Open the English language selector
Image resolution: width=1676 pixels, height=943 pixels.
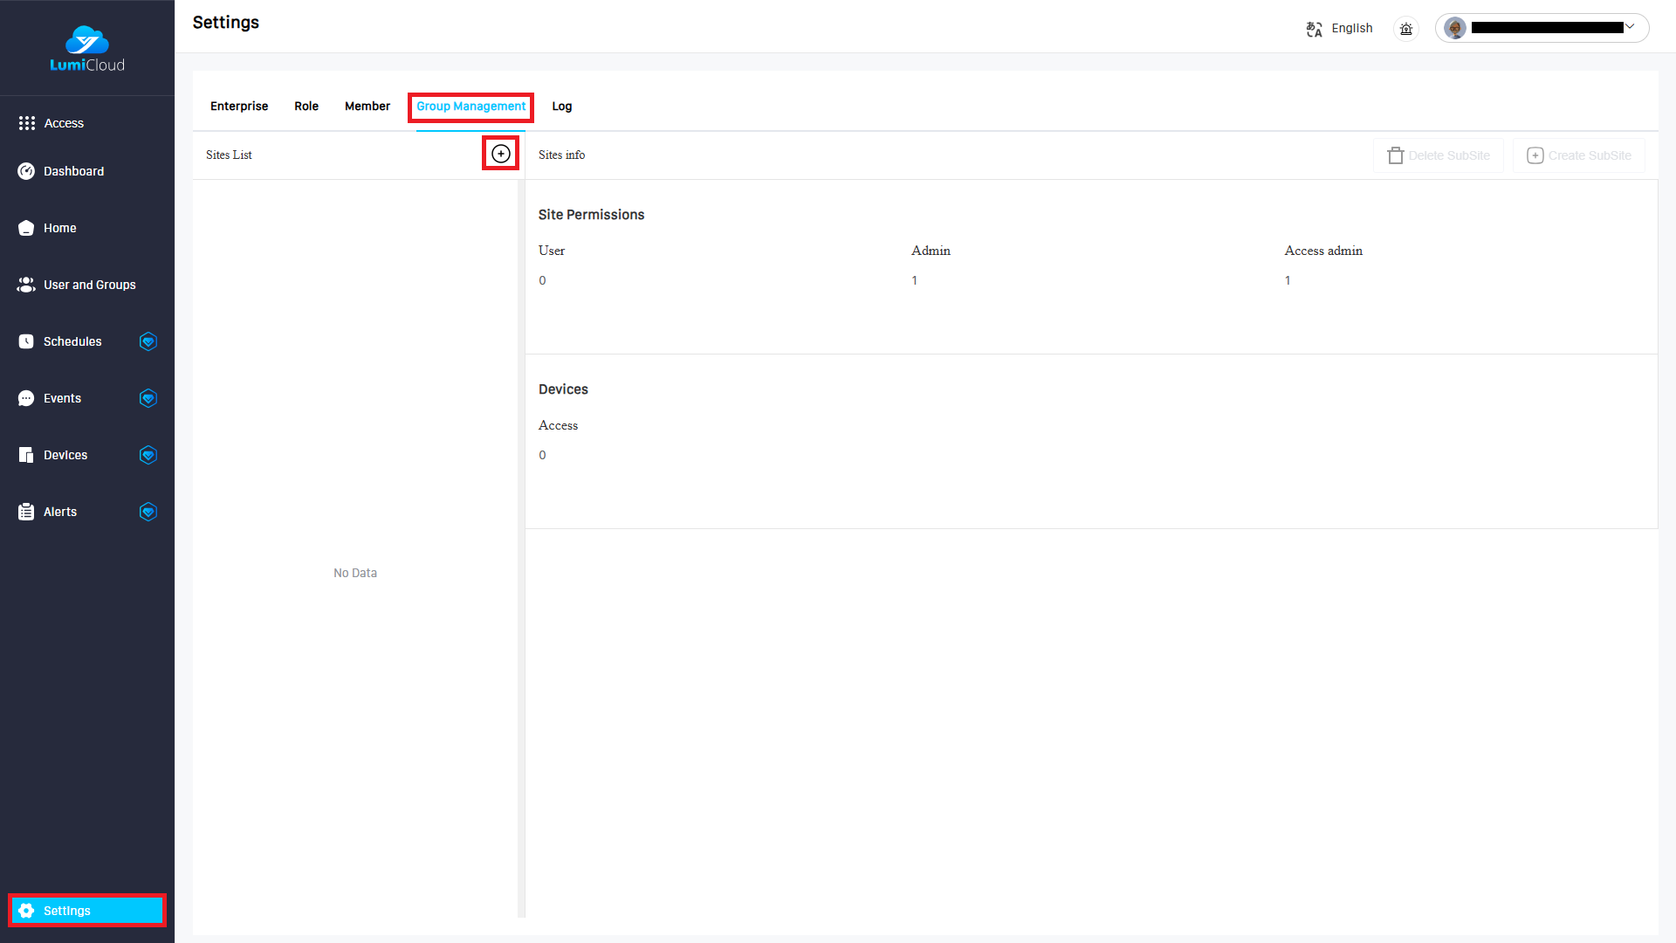1351,29
